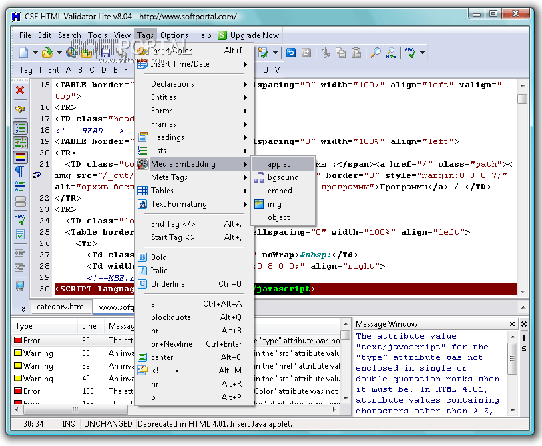Click the paste clipboard icon
Screen dimensions: 542x446
click(356, 53)
